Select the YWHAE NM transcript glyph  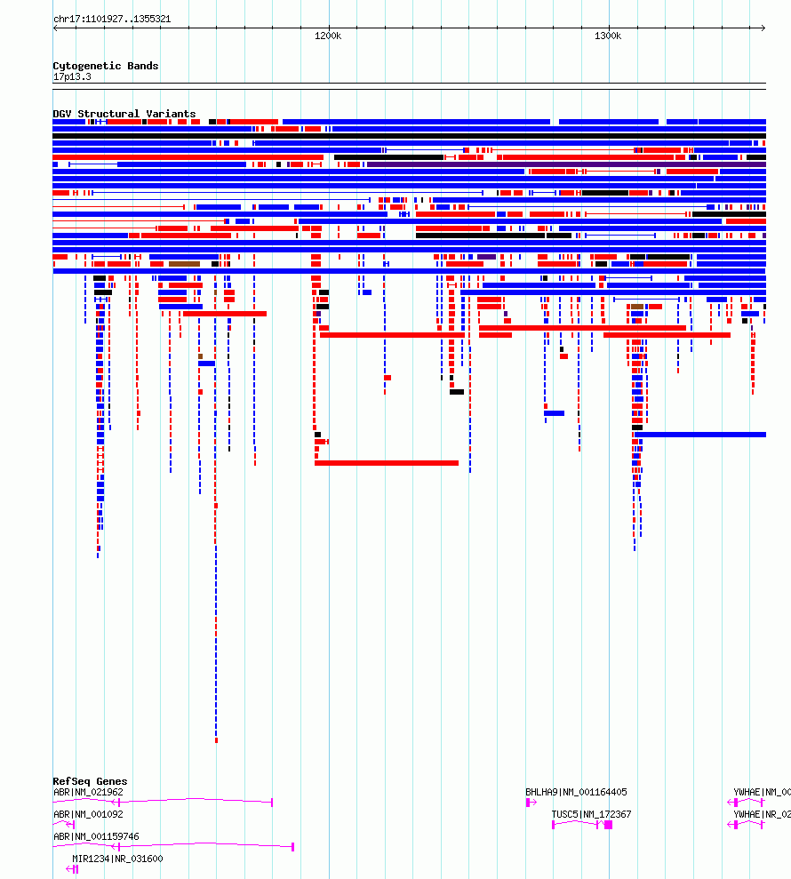tap(747, 803)
